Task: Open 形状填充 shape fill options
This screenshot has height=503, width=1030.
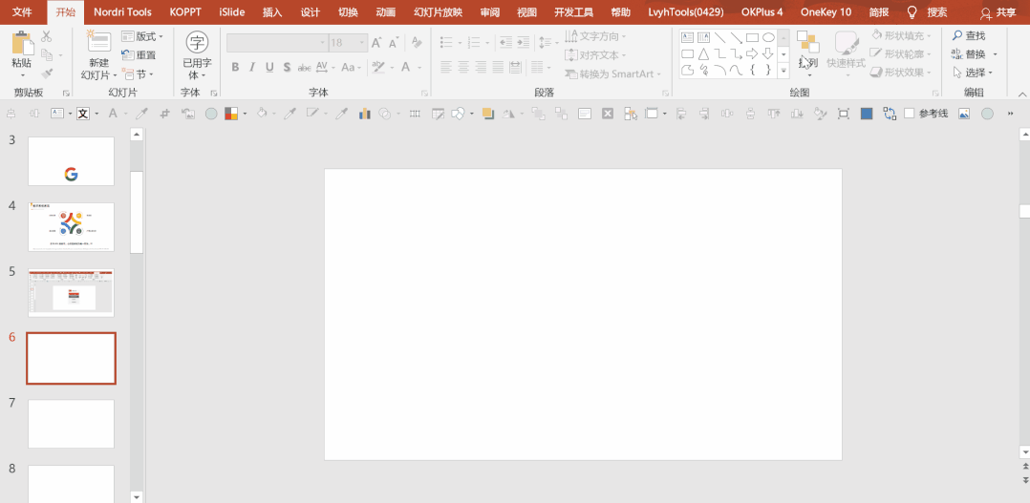Action: (901, 35)
